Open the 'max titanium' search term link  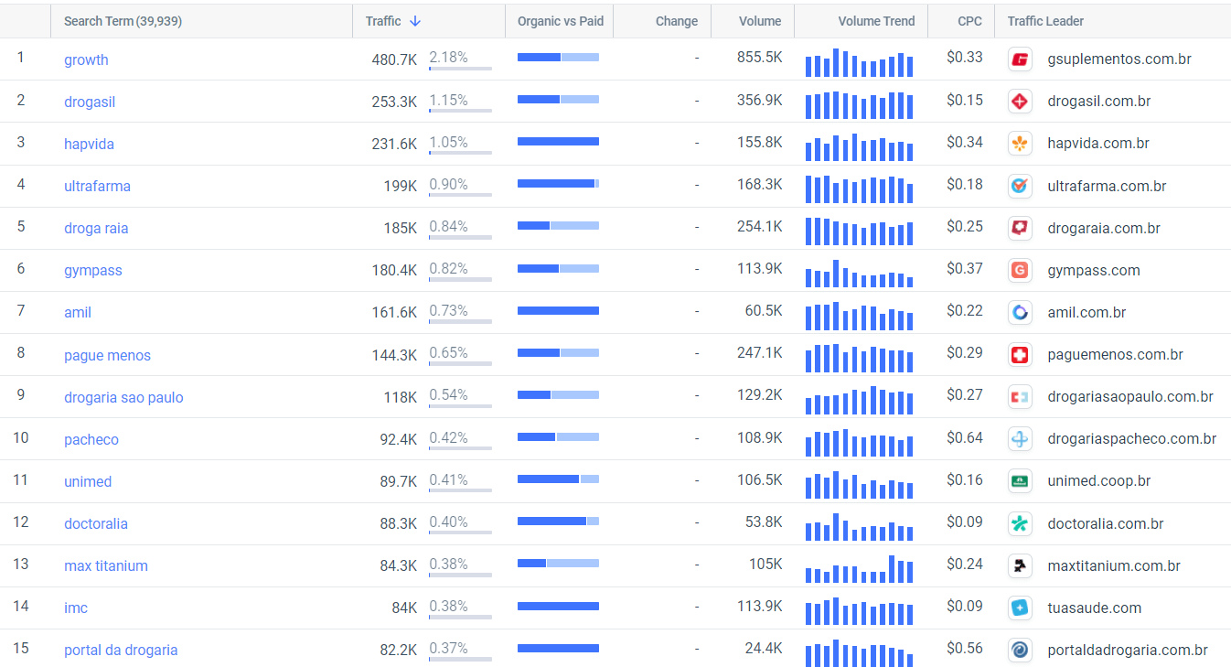105,565
